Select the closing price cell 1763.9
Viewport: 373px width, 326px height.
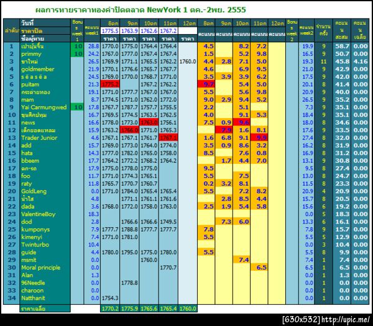[129, 31]
